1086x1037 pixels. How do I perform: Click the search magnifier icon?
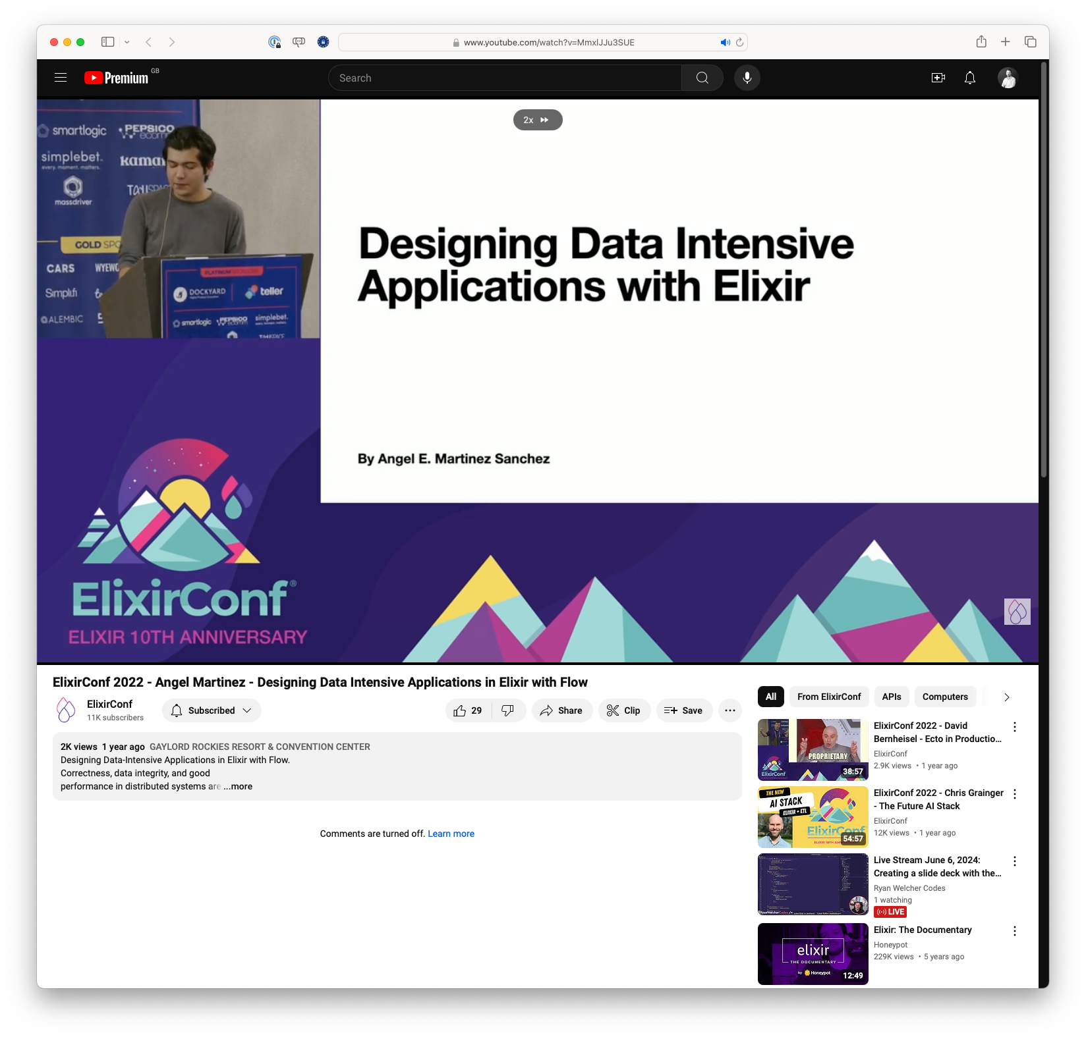coord(701,77)
